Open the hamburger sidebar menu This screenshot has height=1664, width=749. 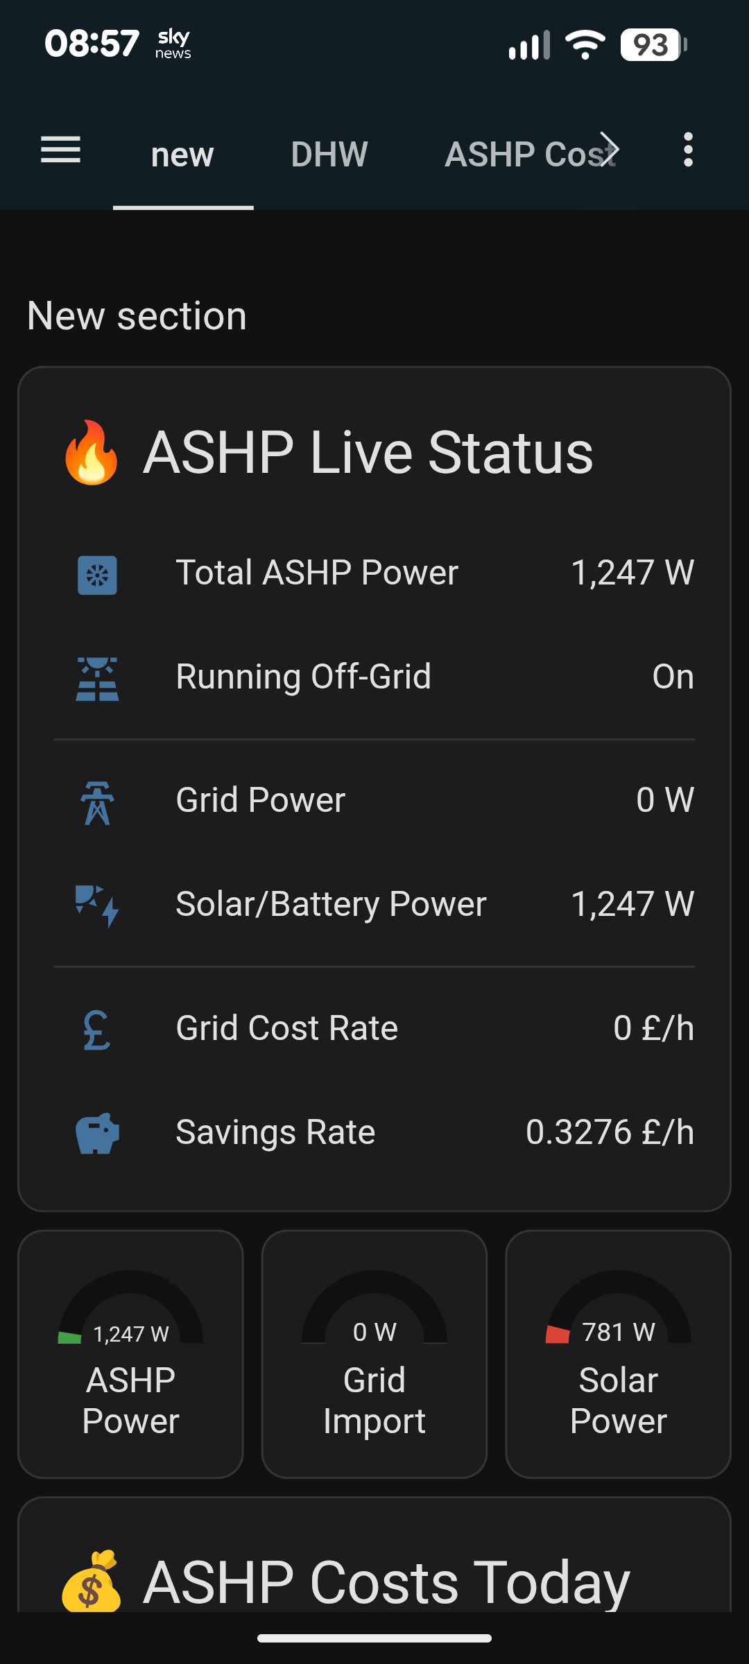point(61,150)
